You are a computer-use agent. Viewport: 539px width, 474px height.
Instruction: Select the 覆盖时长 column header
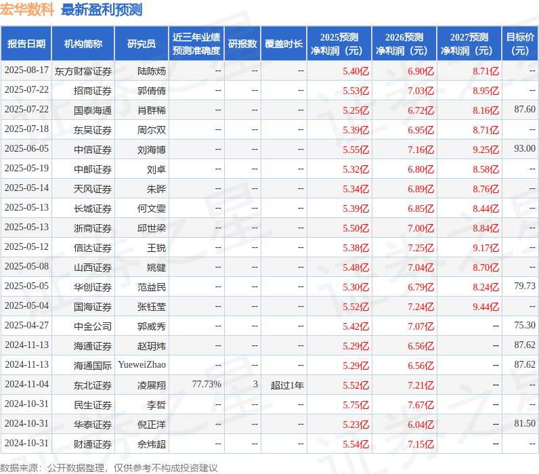pos(284,43)
